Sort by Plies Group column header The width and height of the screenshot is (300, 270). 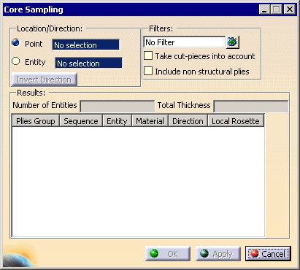pos(36,121)
